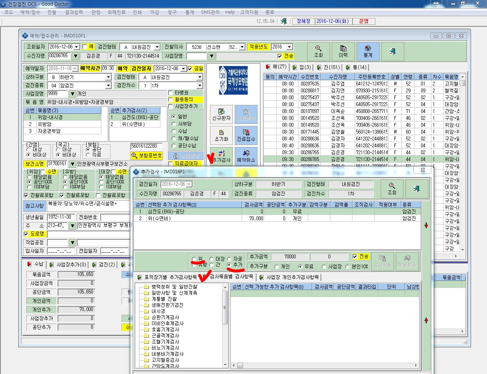Image resolution: width=487 pixels, height=374 pixels.
Task: Select the 위 radio button
Action: click(x=194, y=259)
